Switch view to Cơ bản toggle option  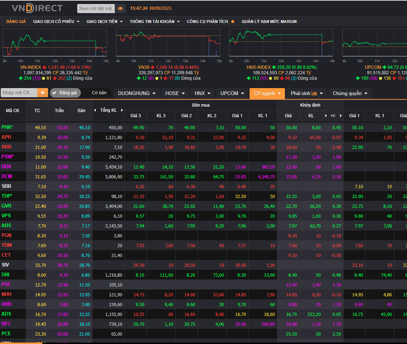coord(99,93)
